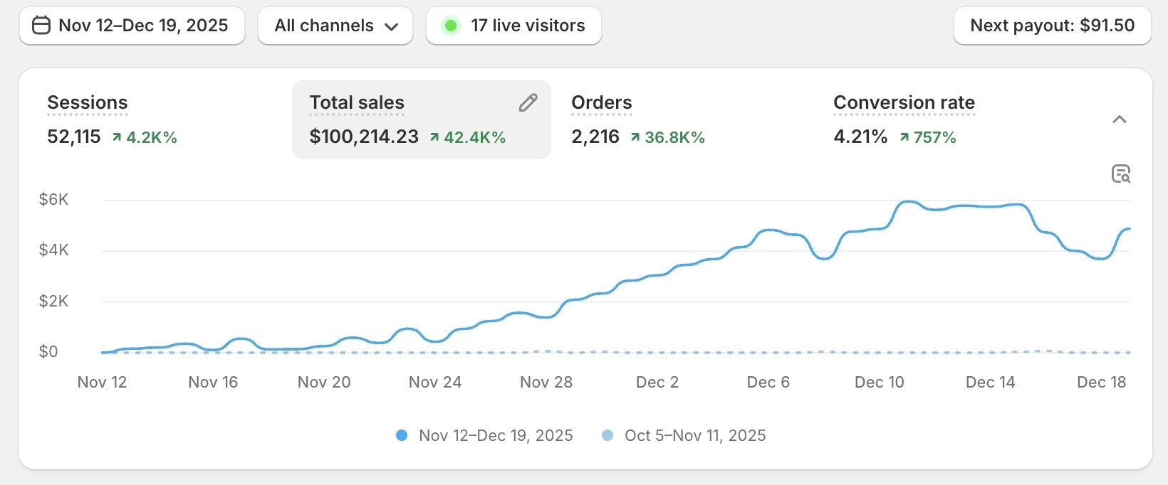Viewport: 1168px width, 485px height.
Task: Click the light blue Oct 5–Nov 11 legend swatch
Action: click(x=608, y=435)
